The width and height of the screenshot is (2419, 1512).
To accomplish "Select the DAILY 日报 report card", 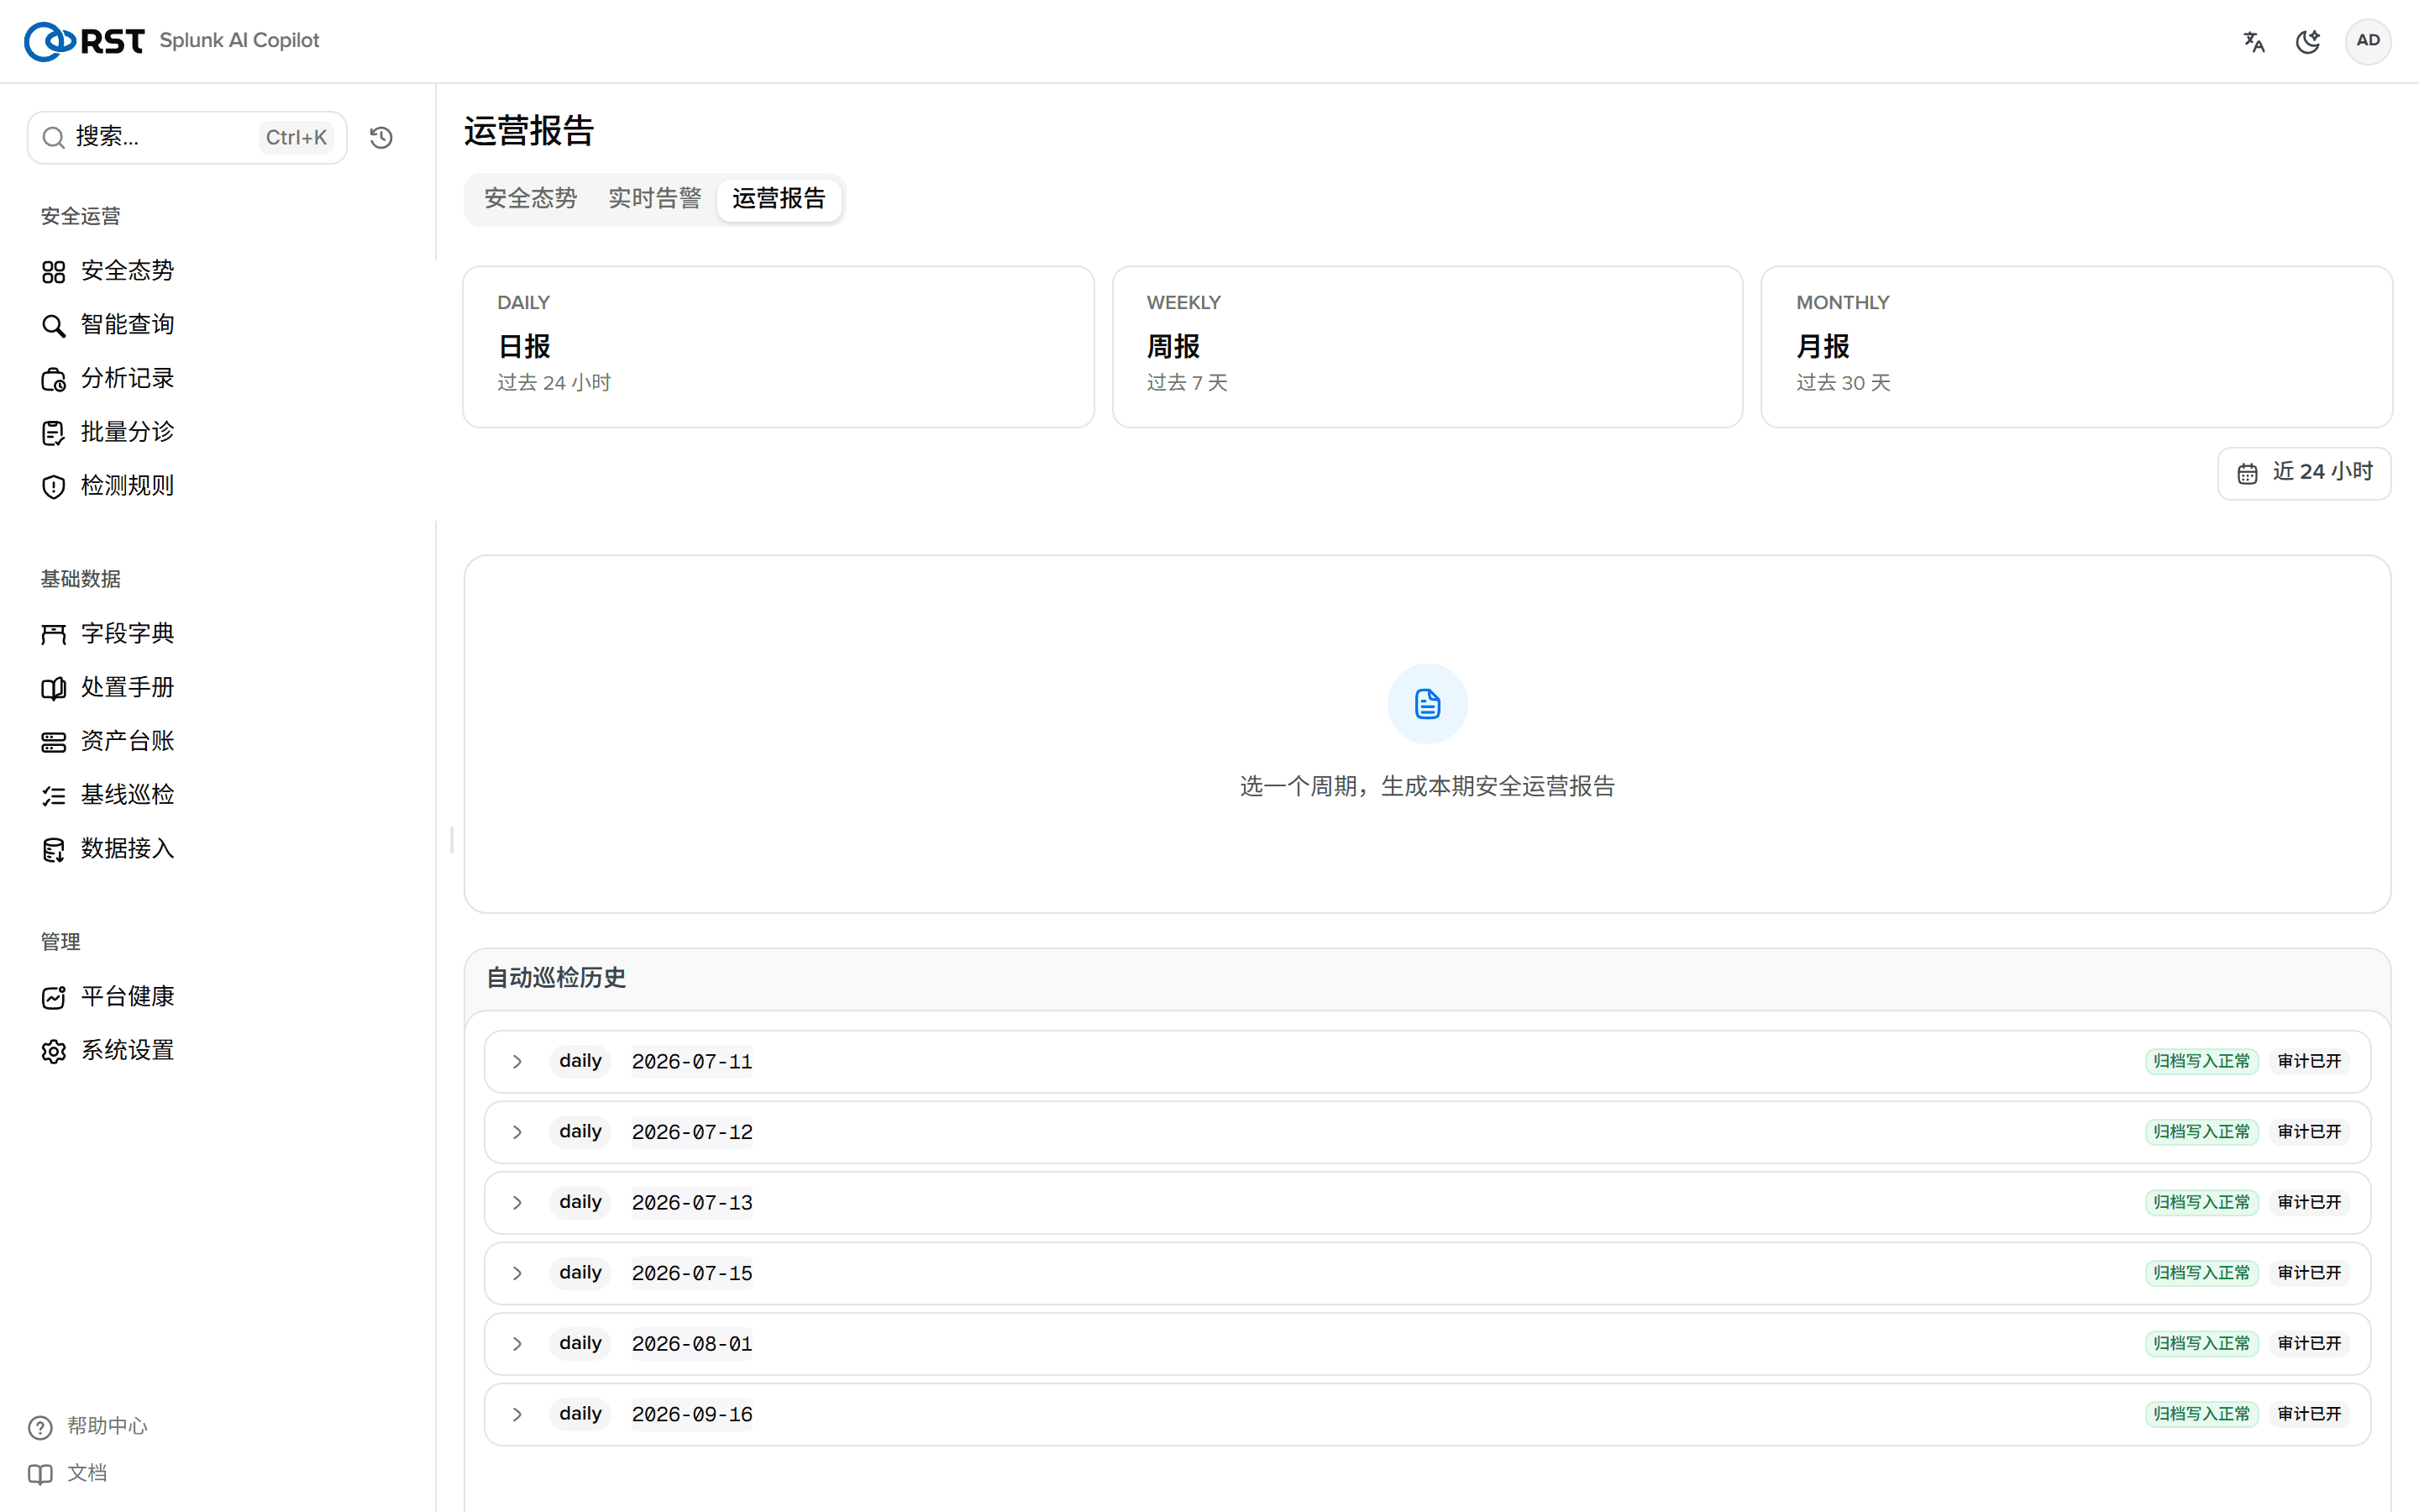I will pyautogui.click(x=778, y=346).
